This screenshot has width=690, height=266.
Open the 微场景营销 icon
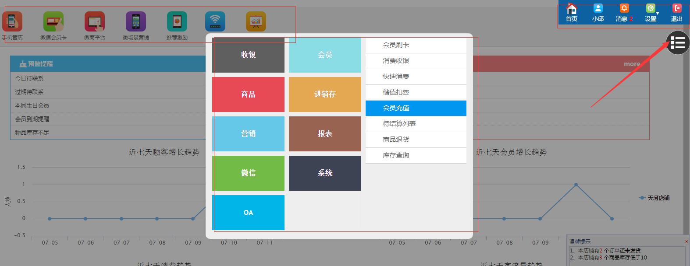pos(136,21)
